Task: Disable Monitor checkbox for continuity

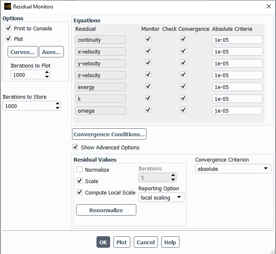Action: pos(148,39)
